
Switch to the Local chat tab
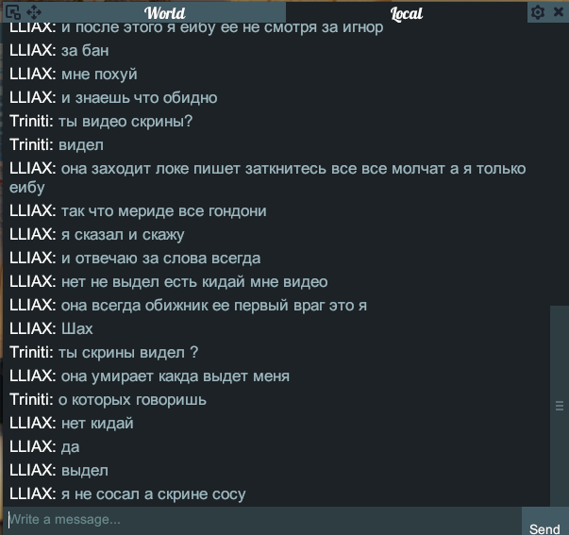click(407, 13)
